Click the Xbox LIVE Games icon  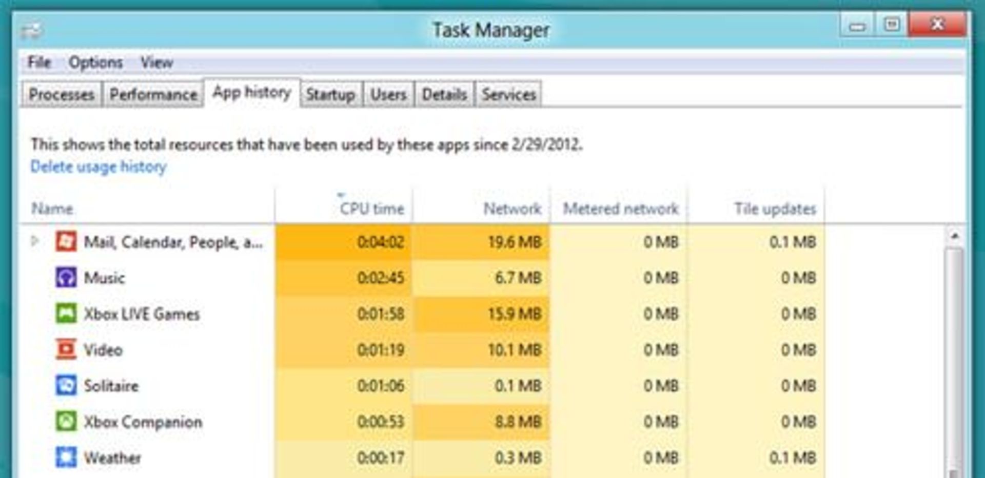(x=66, y=314)
